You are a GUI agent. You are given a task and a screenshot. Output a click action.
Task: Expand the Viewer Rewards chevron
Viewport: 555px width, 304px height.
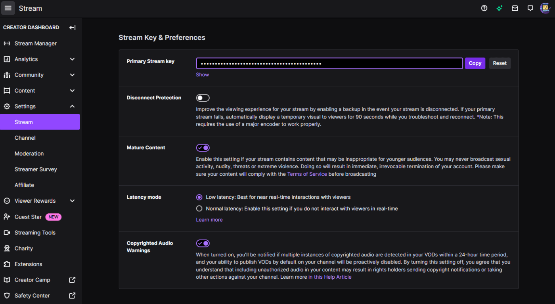tap(72, 201)
